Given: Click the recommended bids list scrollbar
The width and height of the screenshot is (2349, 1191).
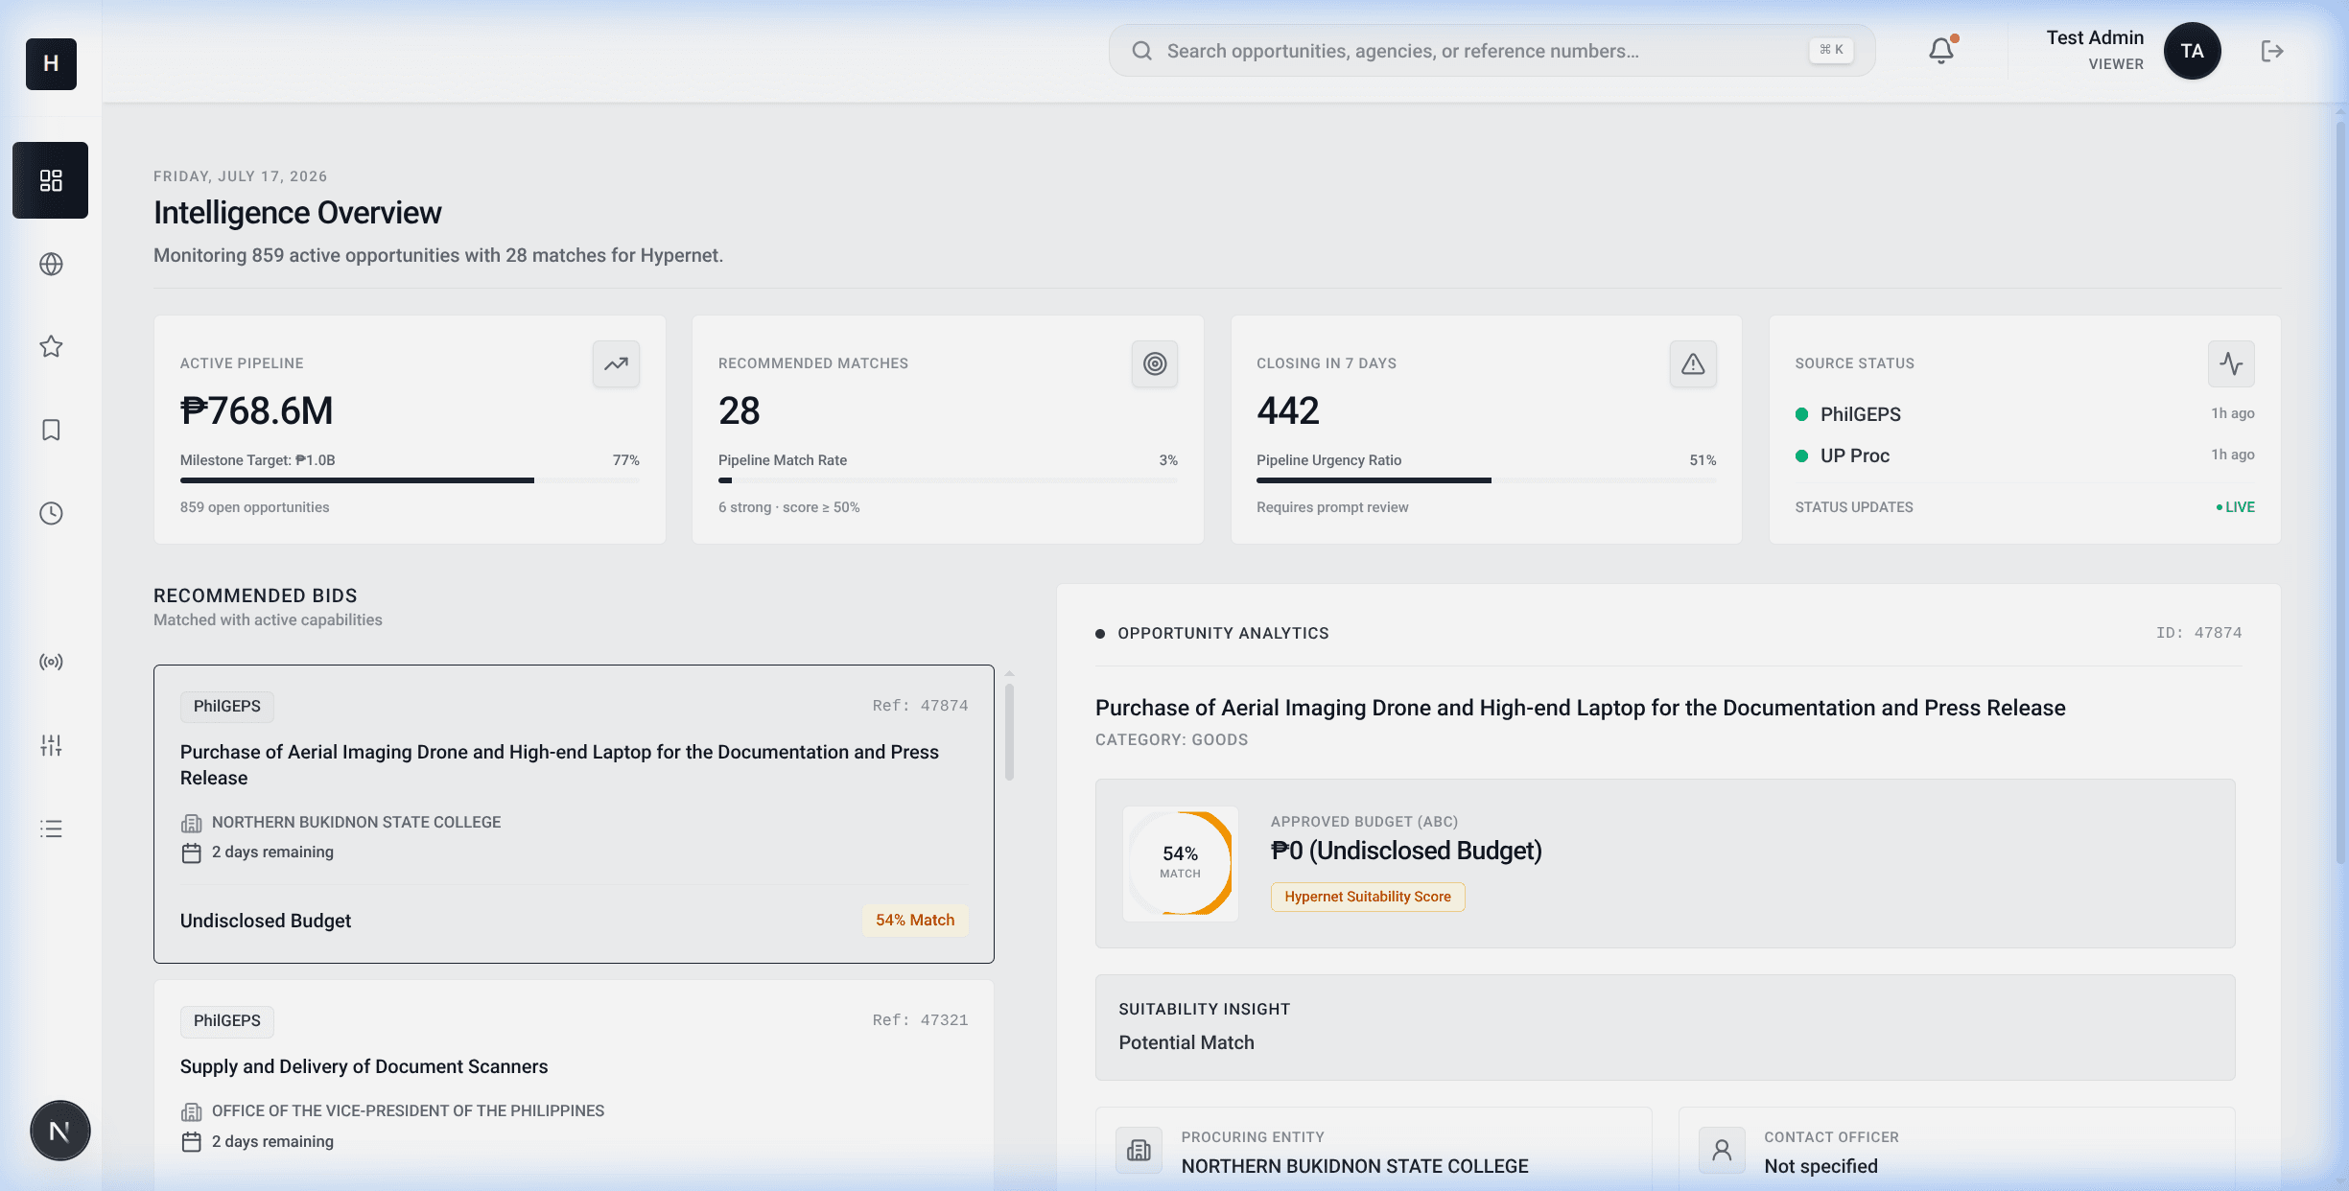Looking at the screenshot, I should click(x=1009, y=731).
